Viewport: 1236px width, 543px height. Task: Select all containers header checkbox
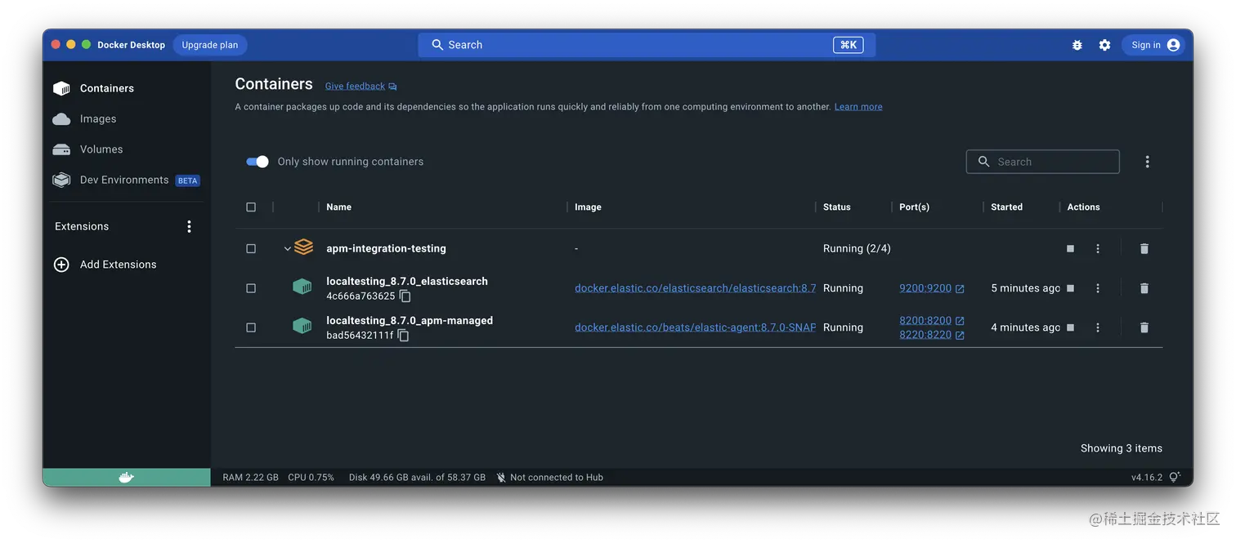(251, 207)
